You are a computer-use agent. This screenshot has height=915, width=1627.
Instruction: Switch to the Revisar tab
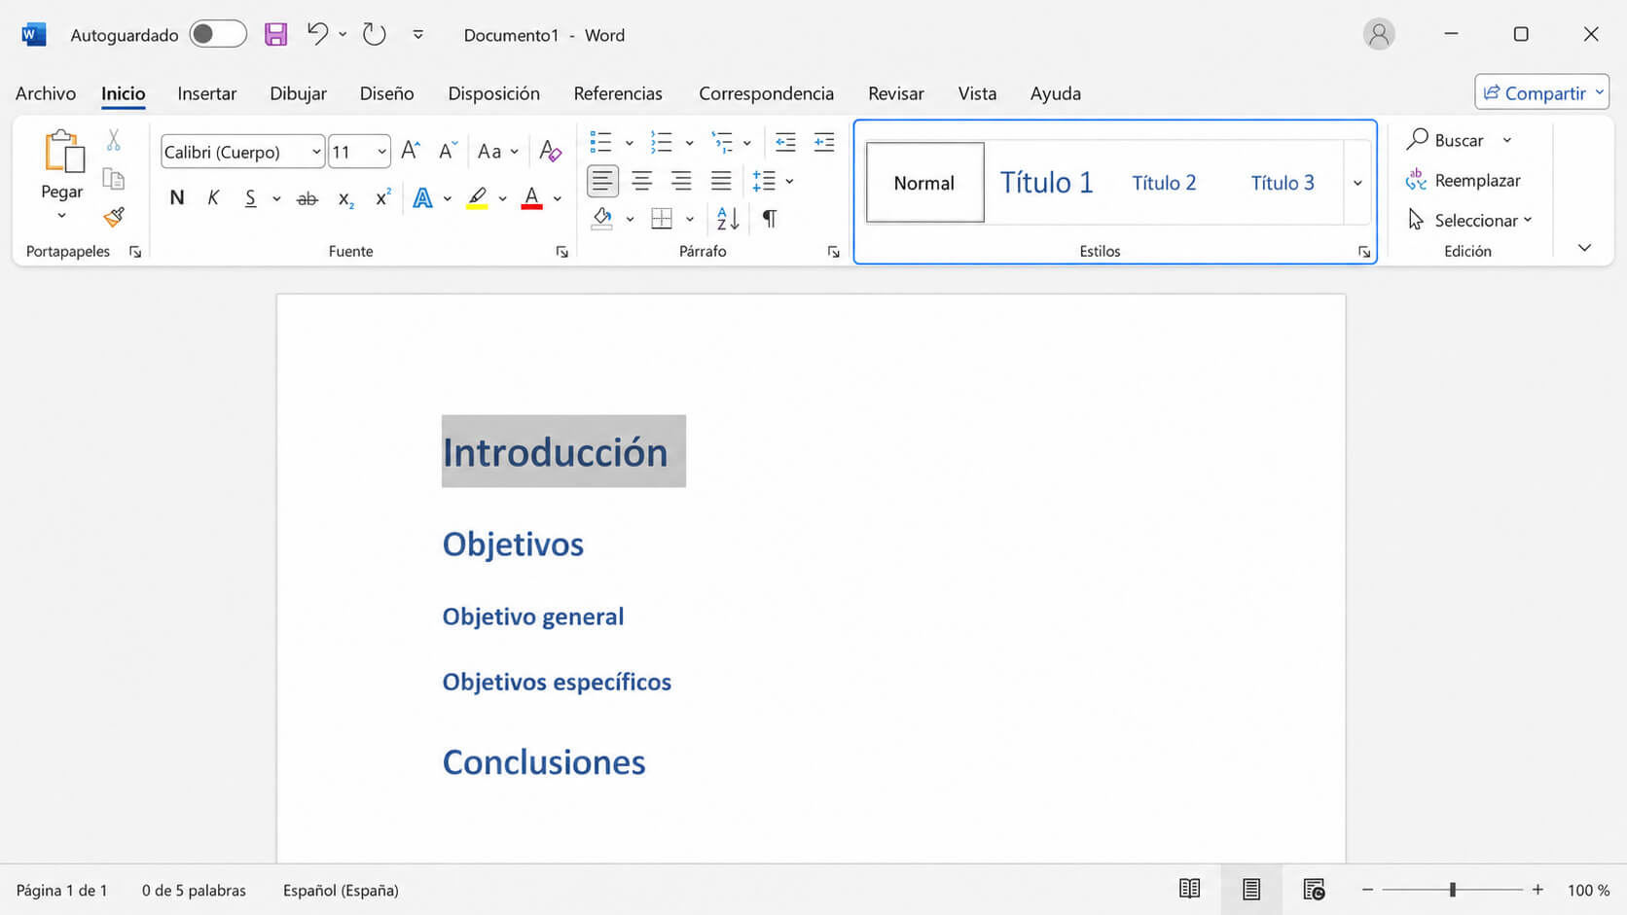pos(896,93)
